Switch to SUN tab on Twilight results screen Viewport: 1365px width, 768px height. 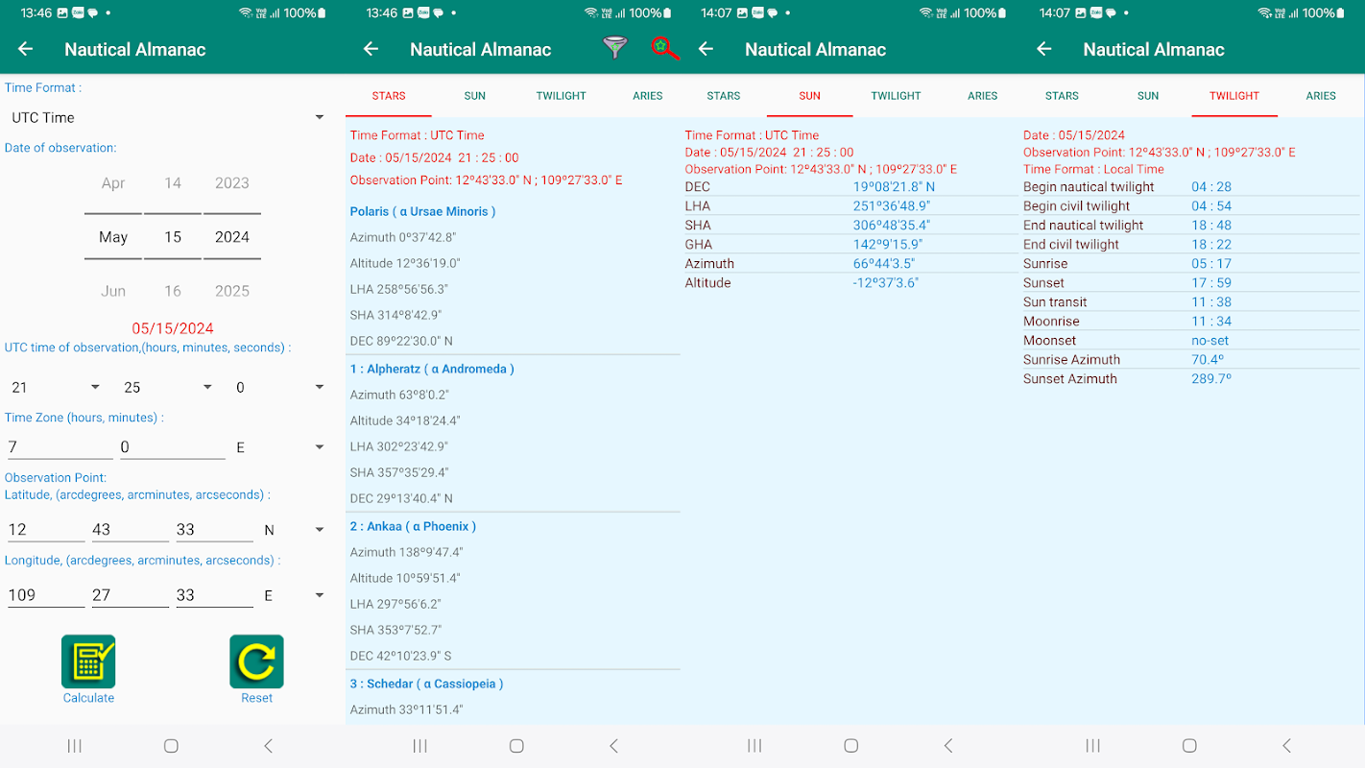point(1148,96)
